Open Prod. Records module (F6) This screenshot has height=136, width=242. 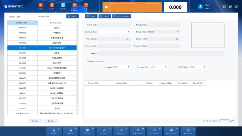point(138,131)
